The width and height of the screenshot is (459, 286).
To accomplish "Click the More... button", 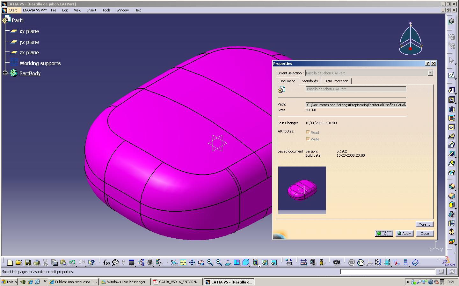I will click(x=425, y=224).
